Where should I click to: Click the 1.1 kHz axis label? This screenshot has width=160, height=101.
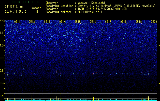click(x=2, y=33)
